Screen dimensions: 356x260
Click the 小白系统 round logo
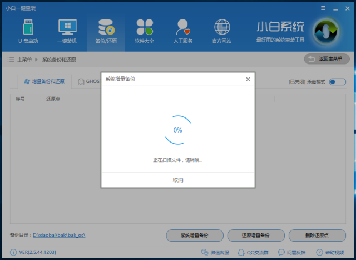327,32
